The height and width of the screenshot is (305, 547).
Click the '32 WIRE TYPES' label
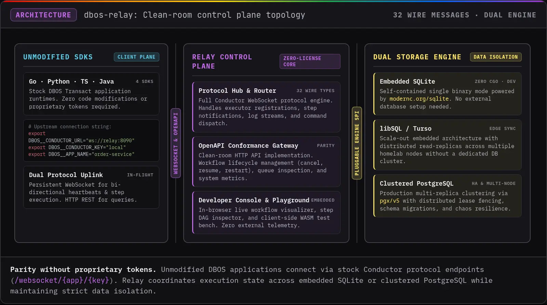[x=316, y=91]
